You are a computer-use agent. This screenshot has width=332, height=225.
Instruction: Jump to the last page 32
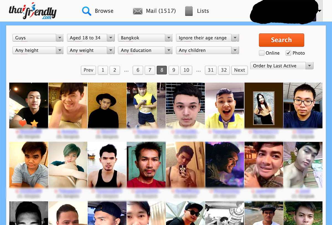click(x=224, y=70)
